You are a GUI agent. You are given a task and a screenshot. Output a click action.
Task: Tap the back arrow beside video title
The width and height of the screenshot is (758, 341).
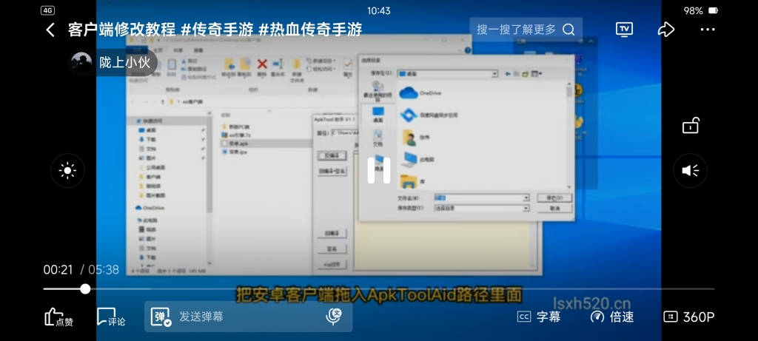(x=50, y=30)
